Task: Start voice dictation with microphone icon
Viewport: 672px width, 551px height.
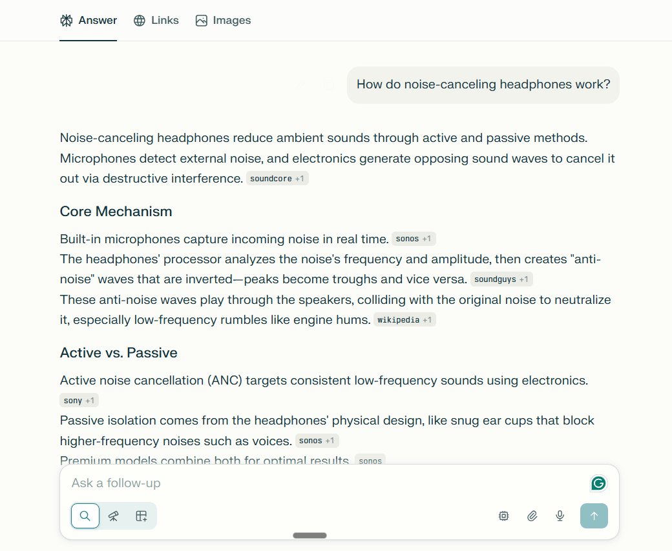Action: [x=560, y=516]
